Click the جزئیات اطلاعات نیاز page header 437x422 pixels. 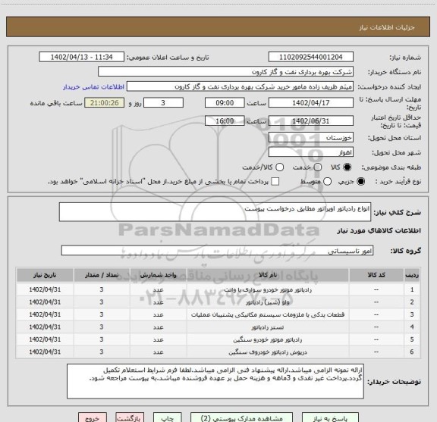[387, 27]
